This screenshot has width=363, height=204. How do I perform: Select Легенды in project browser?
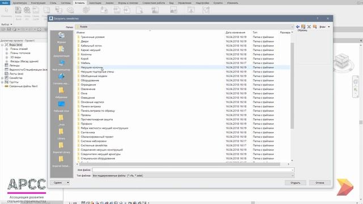pos(14,66)
